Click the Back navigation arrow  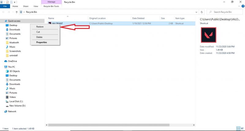[3, 12]
